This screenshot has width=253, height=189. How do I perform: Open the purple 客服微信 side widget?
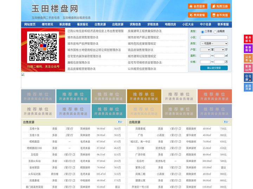click(248, 49)
